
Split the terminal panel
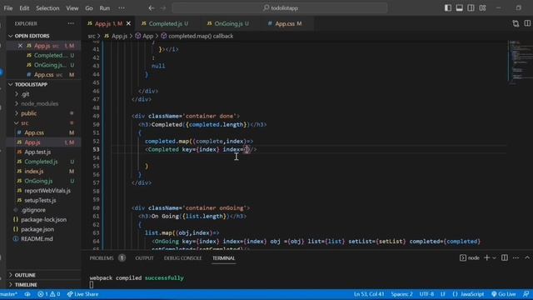click(x=505, y=258)
